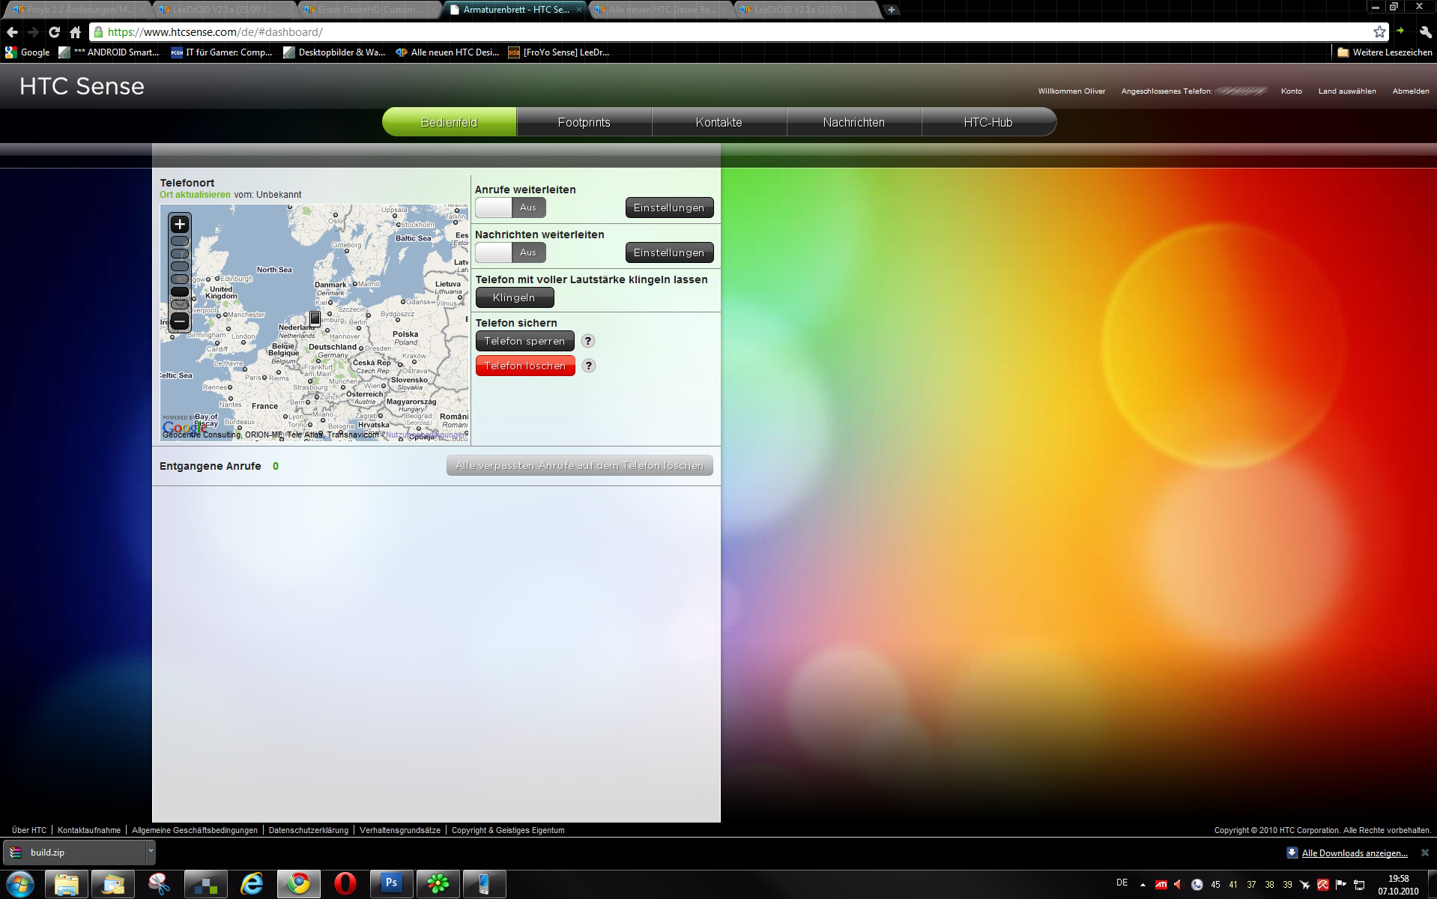Open ICQ from the taskbar

point(438,884)
